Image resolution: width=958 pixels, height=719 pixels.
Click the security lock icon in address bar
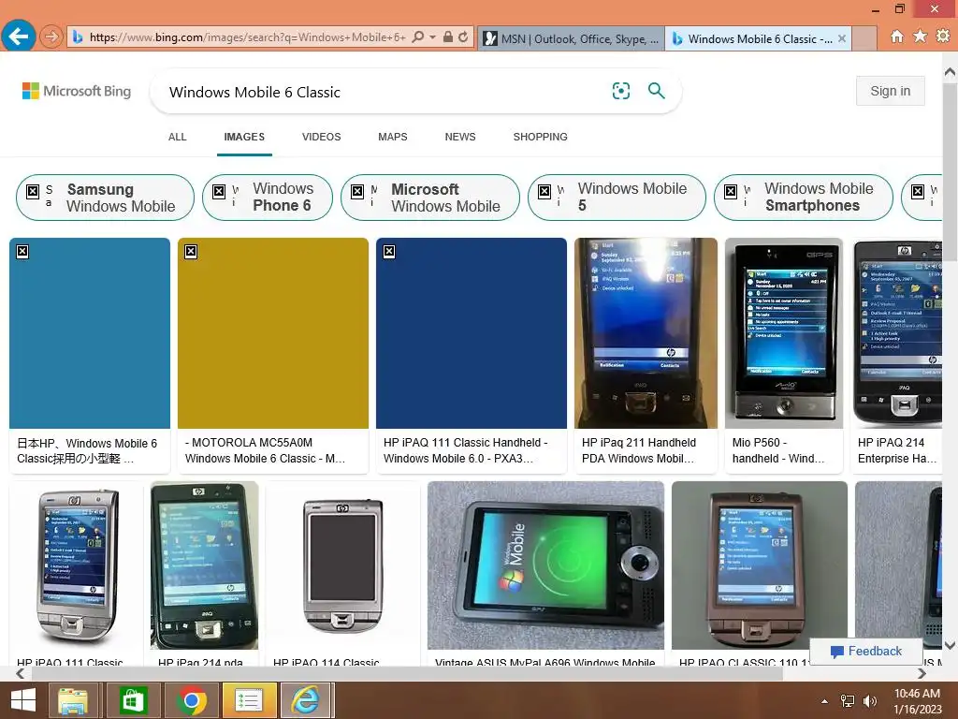point(448,37)
